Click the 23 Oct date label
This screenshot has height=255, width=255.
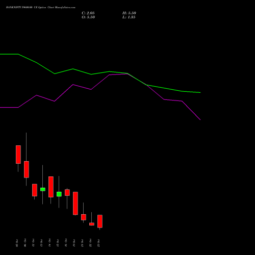98,243
